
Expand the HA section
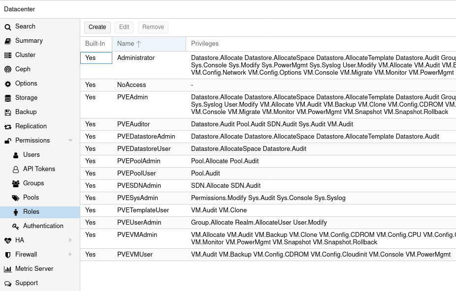click(70, 240)
